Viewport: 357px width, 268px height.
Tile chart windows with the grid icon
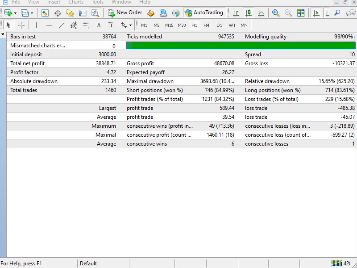300,13
